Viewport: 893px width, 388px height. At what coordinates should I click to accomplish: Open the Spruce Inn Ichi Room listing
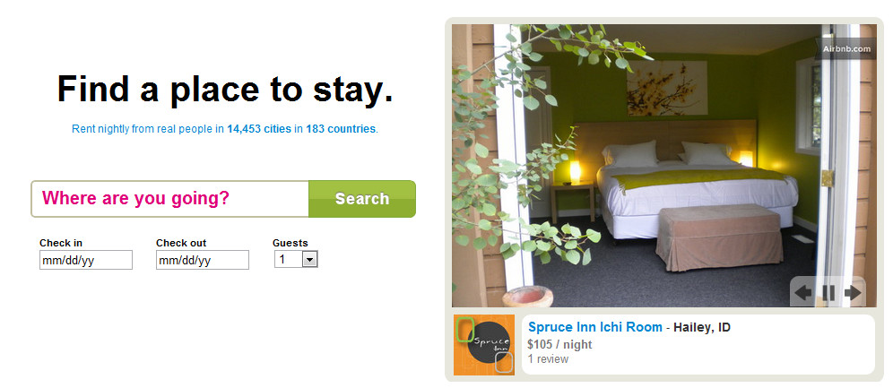[595, 327]
